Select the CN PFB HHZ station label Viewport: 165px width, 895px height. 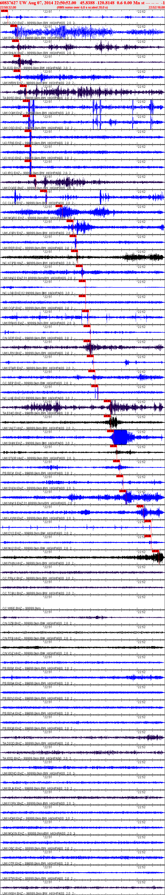pos(37,638)
